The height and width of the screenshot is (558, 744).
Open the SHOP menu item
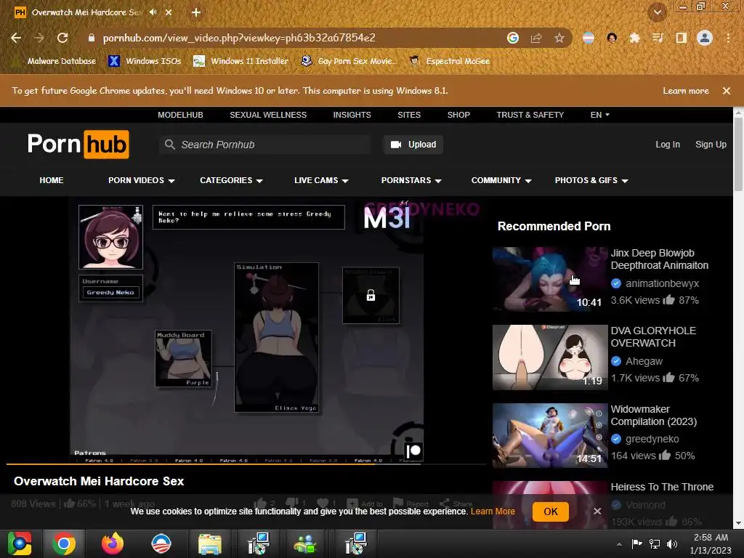click(458, 115)
